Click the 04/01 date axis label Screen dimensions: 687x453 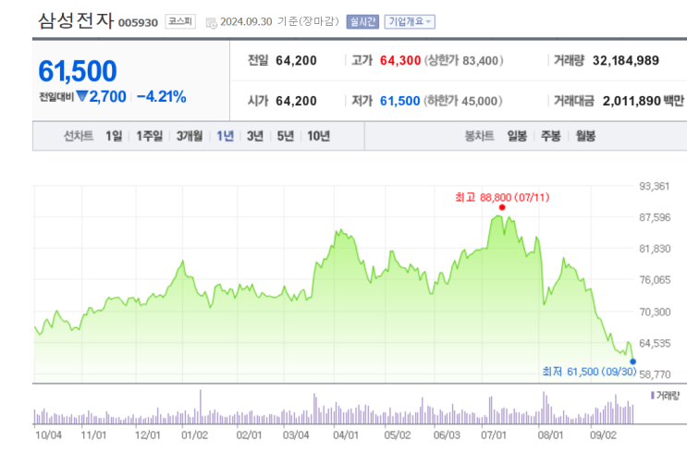pyautogui.click(x=346, y=435)
